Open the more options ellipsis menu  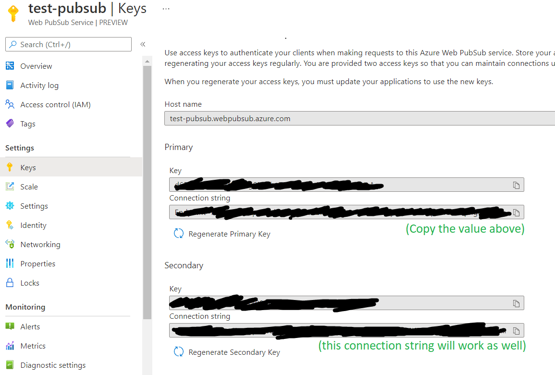click(x=166, y=9)
